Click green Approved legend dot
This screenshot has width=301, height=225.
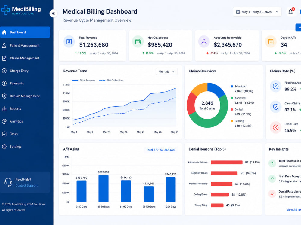pos(232,98)
